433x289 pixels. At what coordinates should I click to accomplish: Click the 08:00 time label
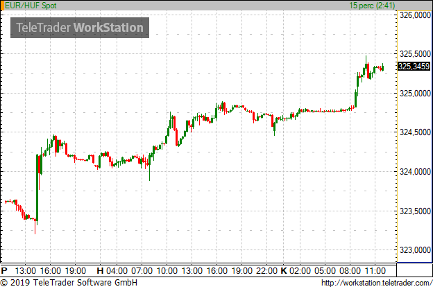pos(350,270)
